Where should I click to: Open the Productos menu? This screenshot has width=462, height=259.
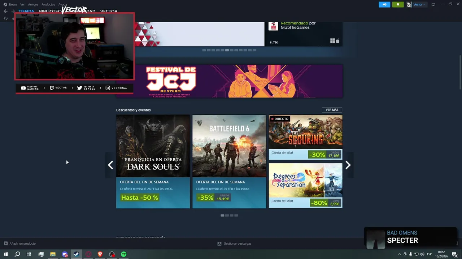click(48, 4)
